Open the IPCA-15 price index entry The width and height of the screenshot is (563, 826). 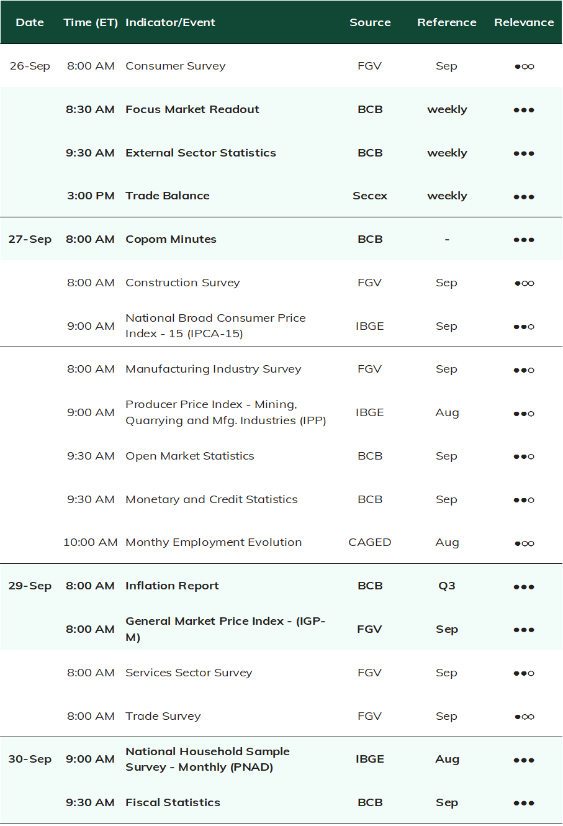tap(215, 325)
